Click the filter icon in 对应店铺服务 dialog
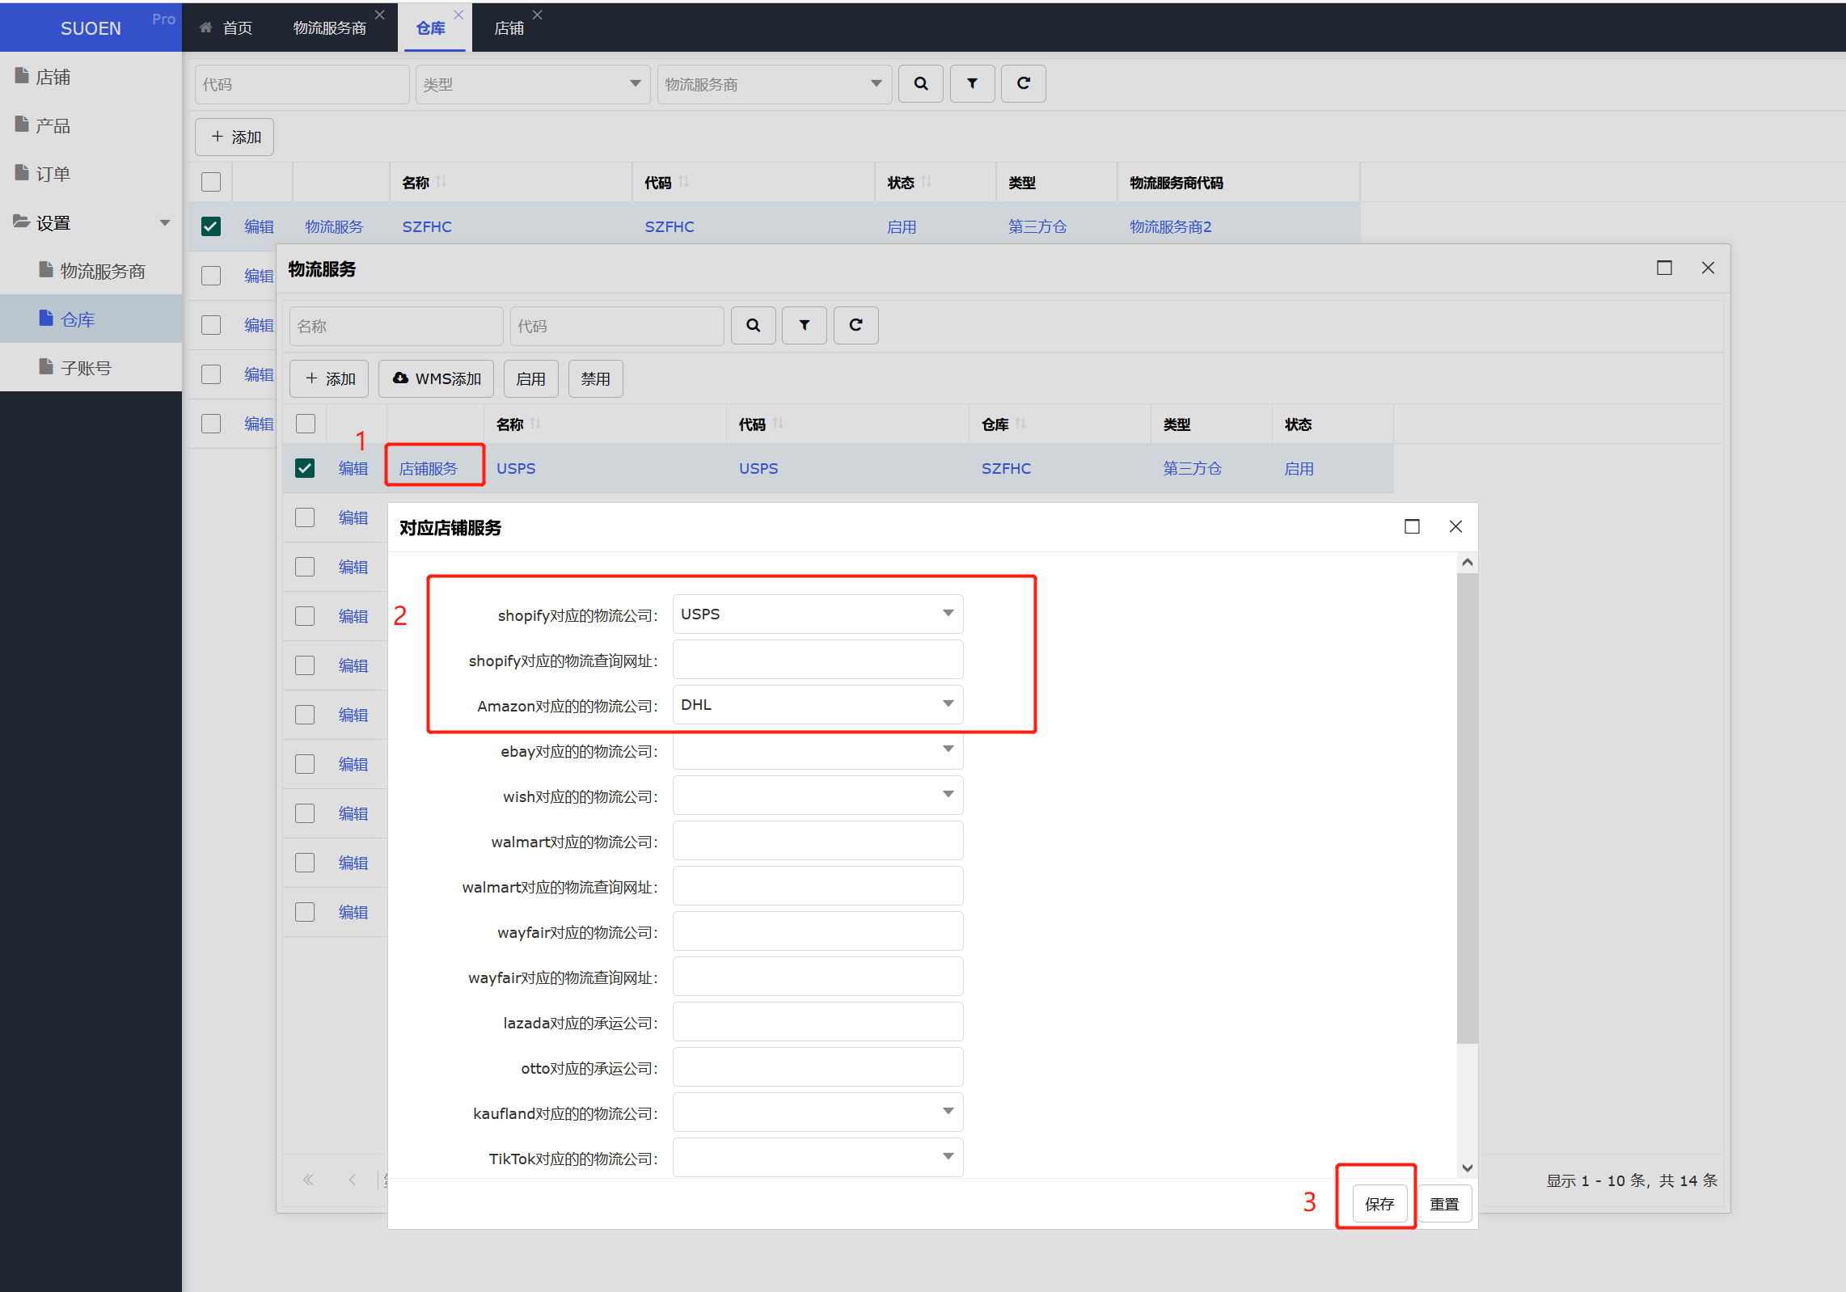This screenshot has height=1292, width=1846. point(805,327)
